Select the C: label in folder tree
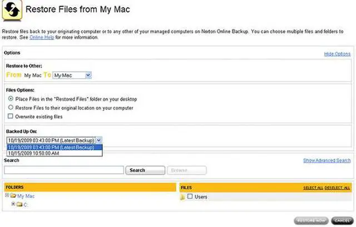This screenshot has width=356, height=227. click(x=25, y=205)
